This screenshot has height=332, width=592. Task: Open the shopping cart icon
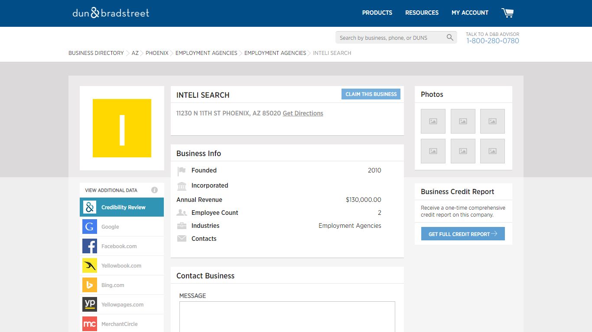[x=507, y=13]
